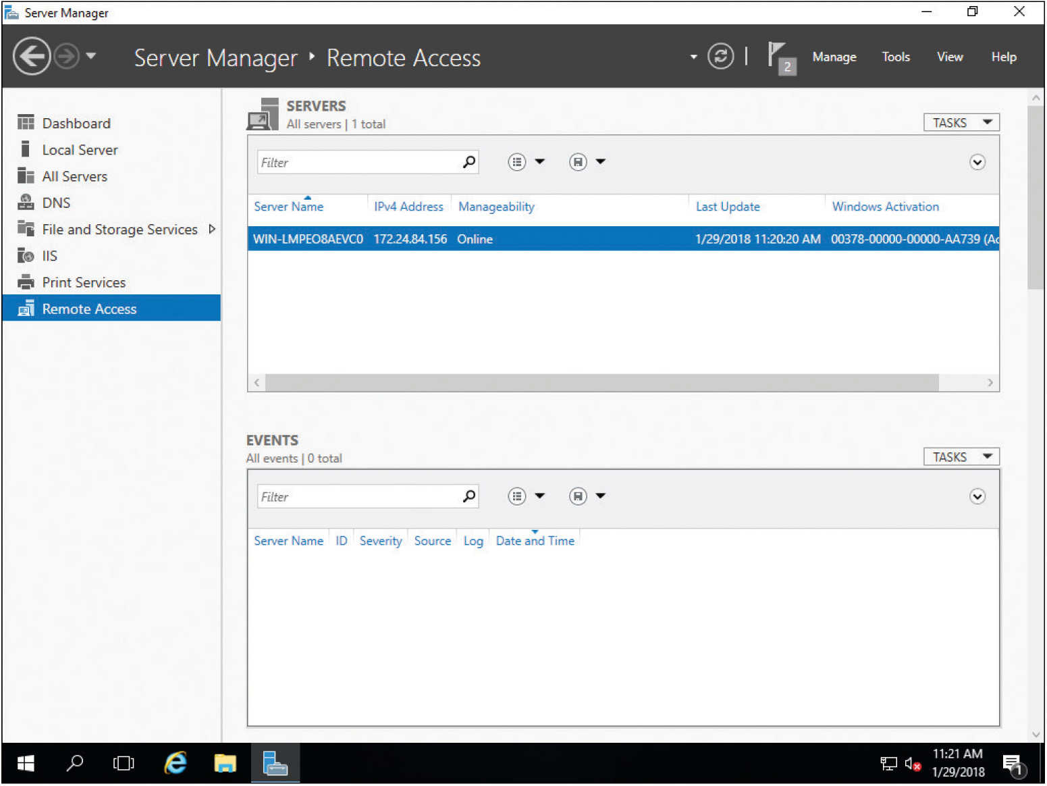Open Events saved queries disk icon
Image resolution: width=1047 pixels, height=786 pixels.
click(x=578, y=496)
